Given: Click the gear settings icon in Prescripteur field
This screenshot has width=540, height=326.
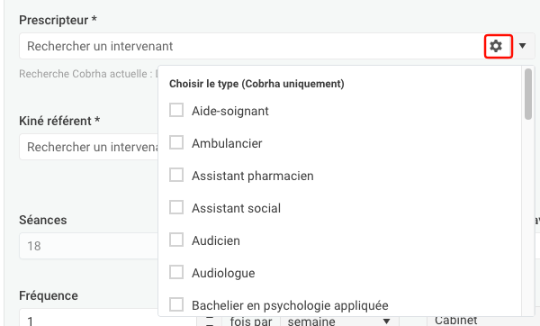Looking at the screenshot, I should [x=498, y=46].
